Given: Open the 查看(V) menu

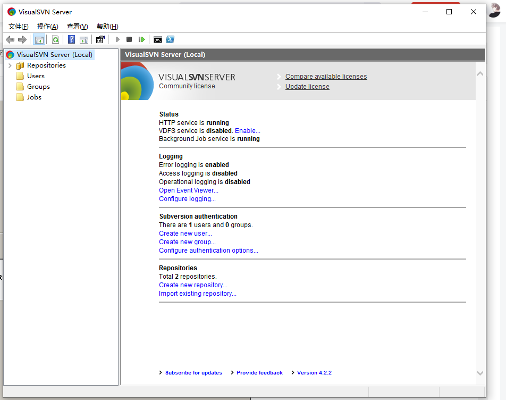Looking at the screenshot, I should tap(78, 27).
